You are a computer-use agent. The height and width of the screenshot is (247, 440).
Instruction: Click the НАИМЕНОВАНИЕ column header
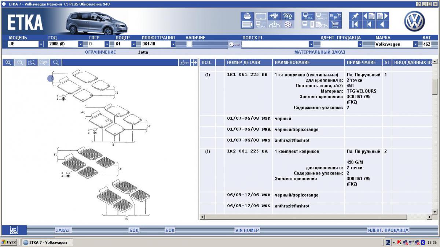pyautogui.click(x=309, y=63)
